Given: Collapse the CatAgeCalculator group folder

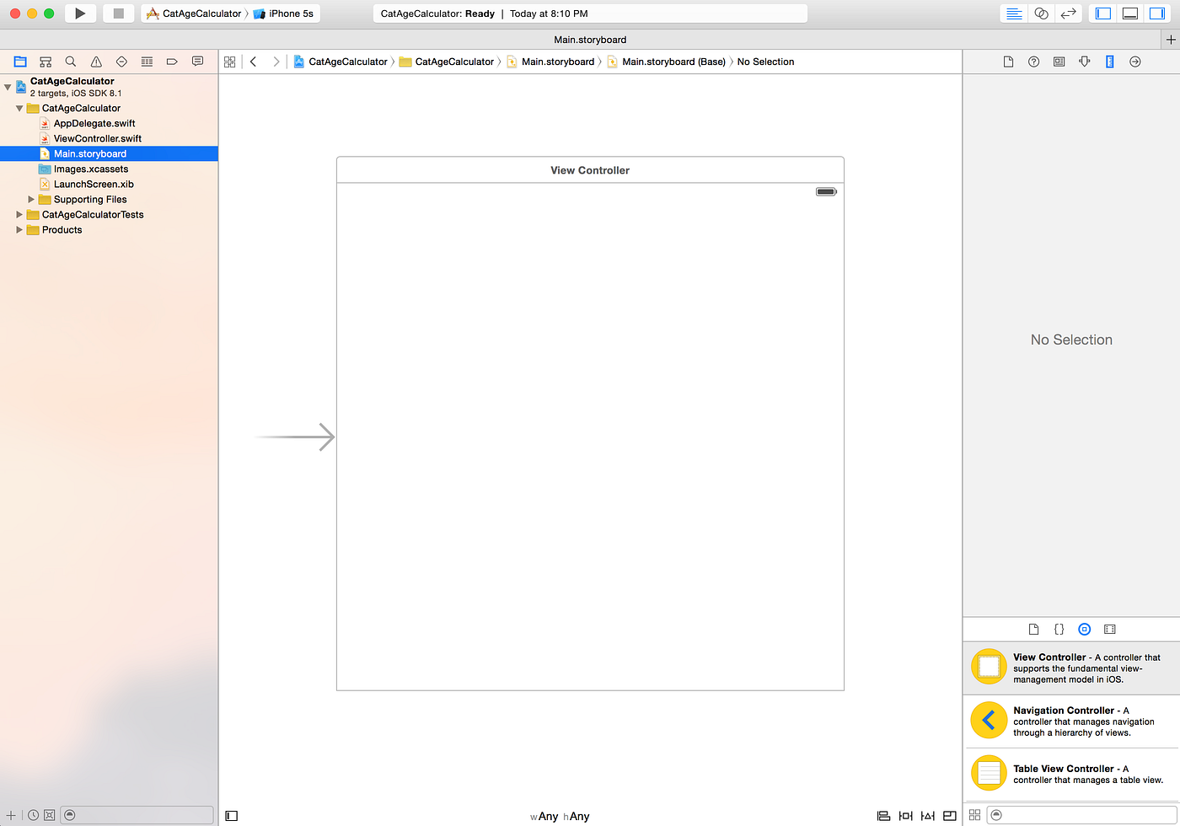Looking at the screenshot, I should tap(19, 108).
